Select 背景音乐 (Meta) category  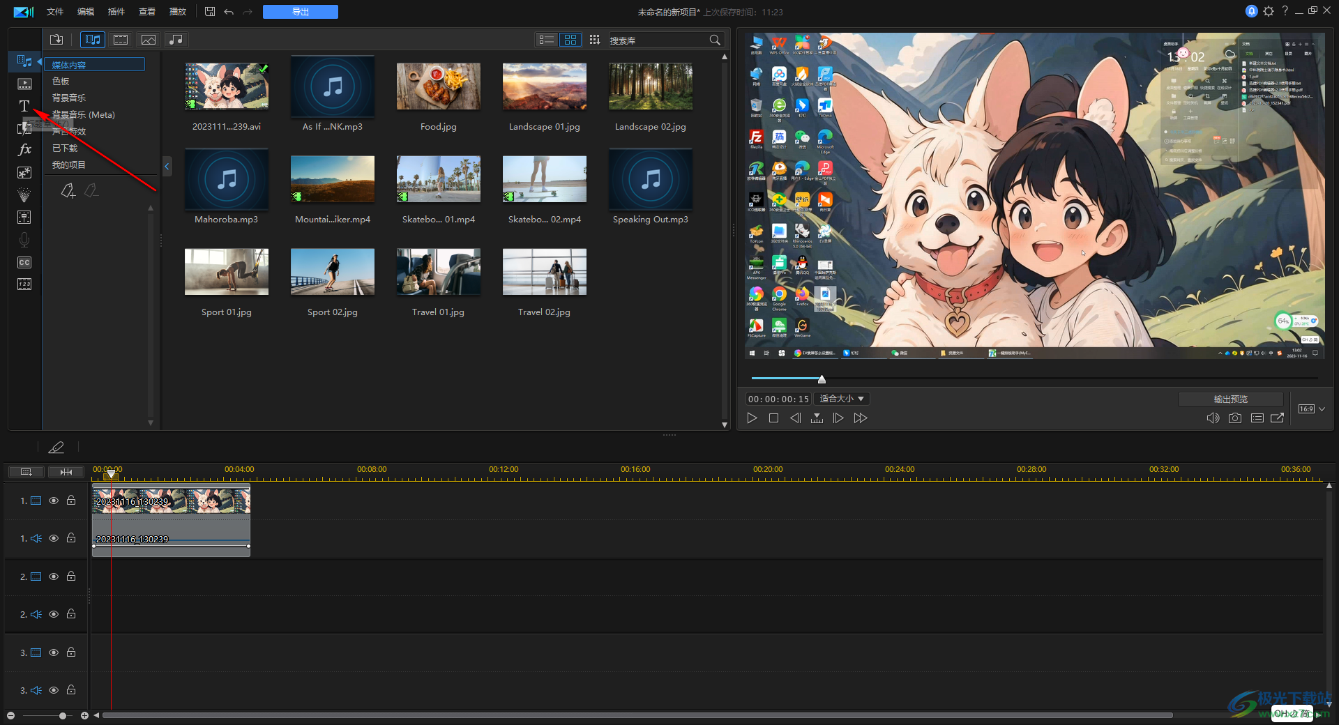click(84, 115)
